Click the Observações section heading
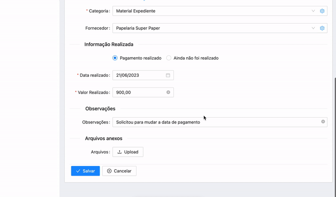 click(100, 109)
